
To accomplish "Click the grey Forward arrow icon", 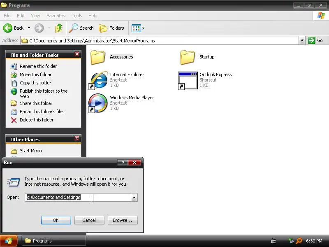I will coord(39,28).
